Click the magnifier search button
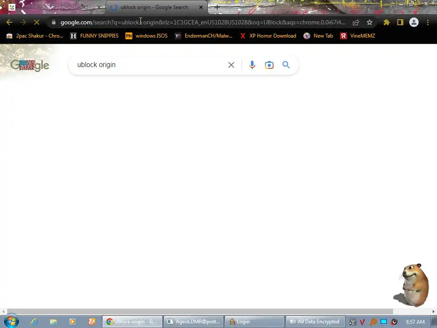Viewport: 437px width, 328px height. pos(286,65)
